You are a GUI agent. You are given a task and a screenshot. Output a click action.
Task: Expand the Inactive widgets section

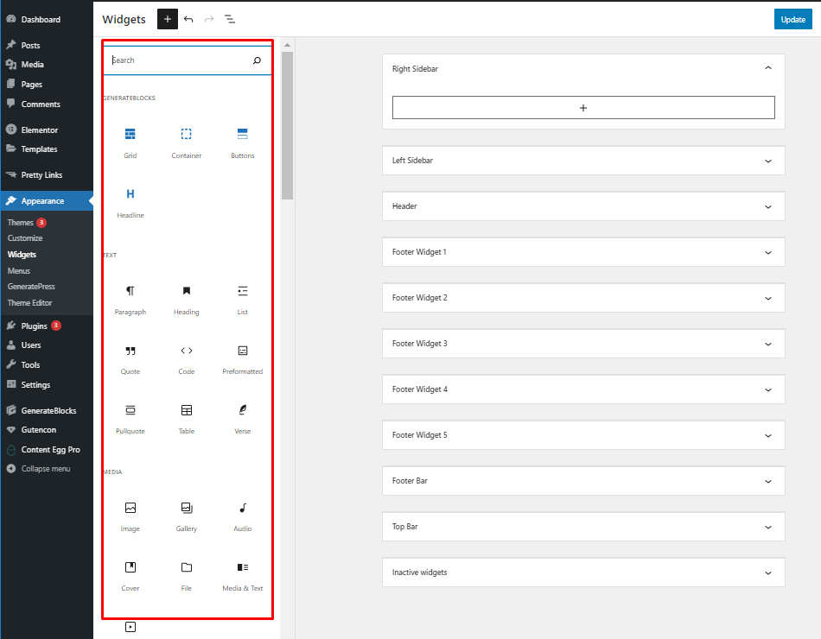[x=767, y=572]
